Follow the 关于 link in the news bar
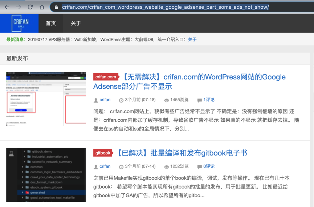This screenshot has width=314, height=207. pos(192,40)
